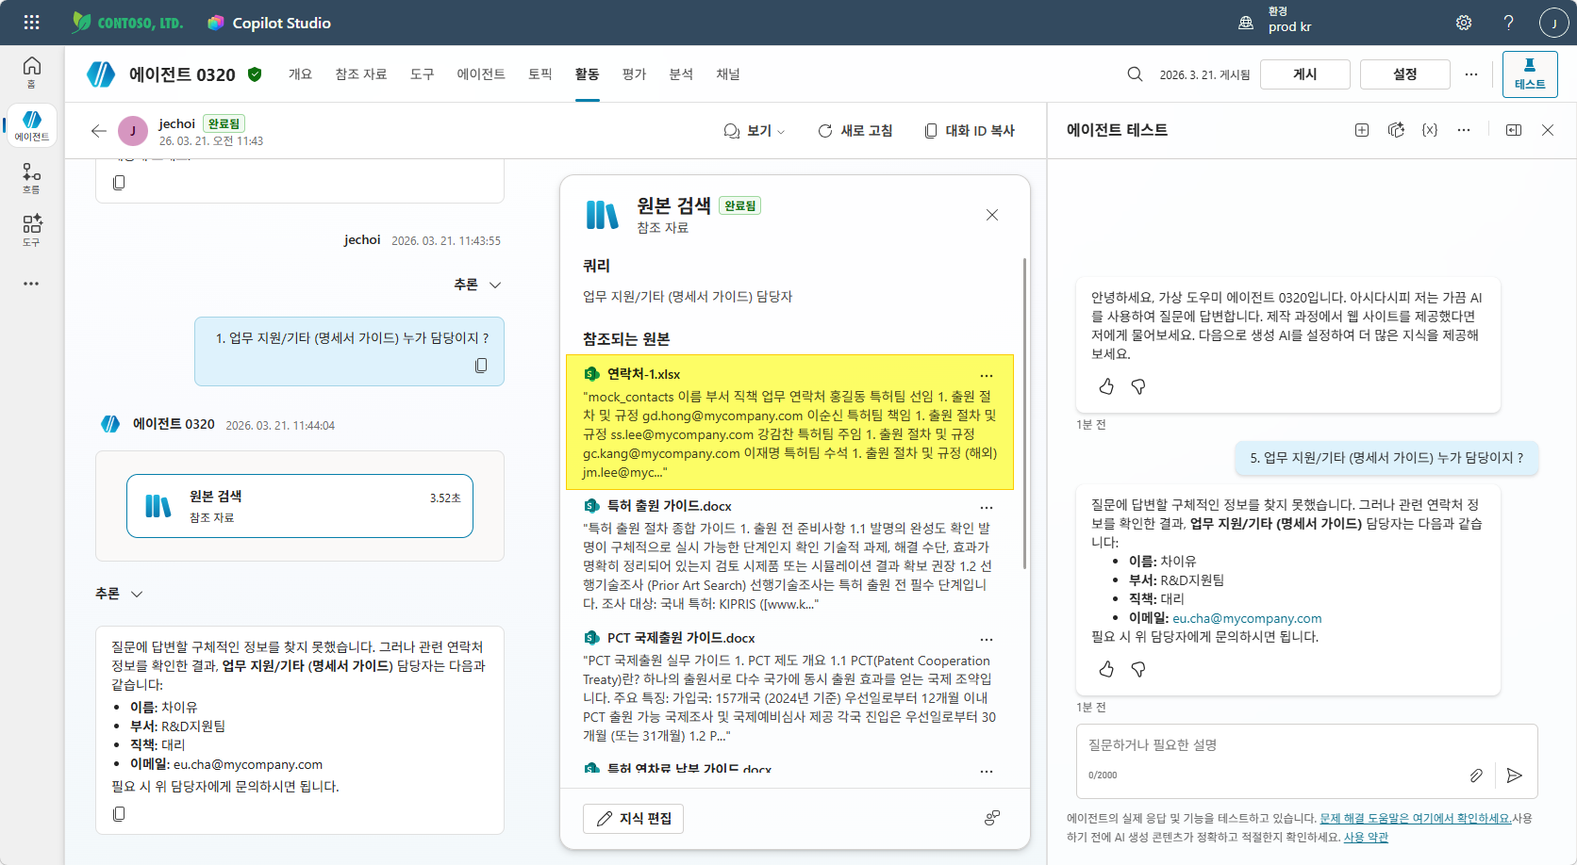This screenshot has width=1577, height=865.
Task: Select 흐름 in the left sidebar
Action: [x=31, y=177]
